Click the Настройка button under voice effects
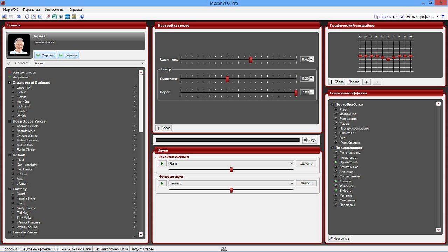The height and width of the screenshot is (252, 448). pyautogui.click(x=339, y=239)
